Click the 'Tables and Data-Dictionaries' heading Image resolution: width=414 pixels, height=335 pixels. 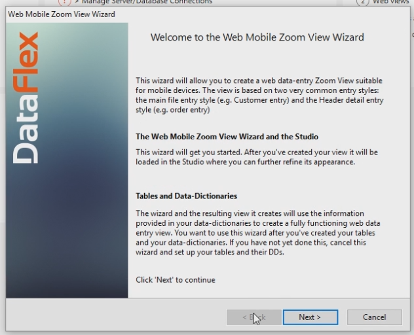tap(186, 196)
